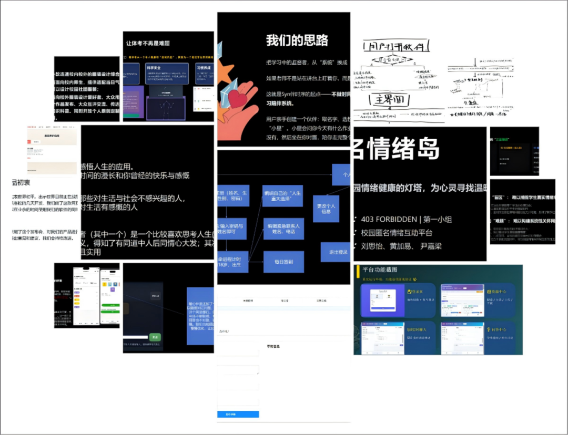The width and height of the screenshot is (568, 435).
Task: Select the small red webpage thumbnail at left
Action: [52, 150]
